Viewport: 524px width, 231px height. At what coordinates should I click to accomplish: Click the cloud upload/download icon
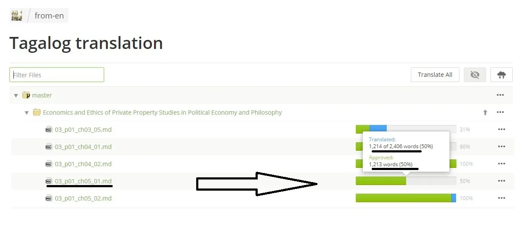502,75
